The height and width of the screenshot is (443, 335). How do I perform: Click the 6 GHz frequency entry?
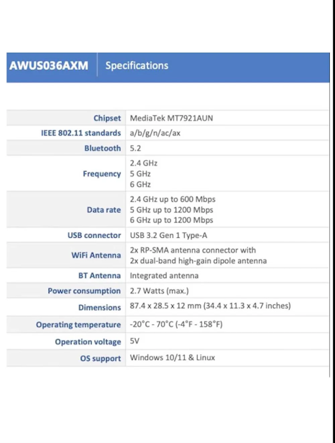click(140, 184)
